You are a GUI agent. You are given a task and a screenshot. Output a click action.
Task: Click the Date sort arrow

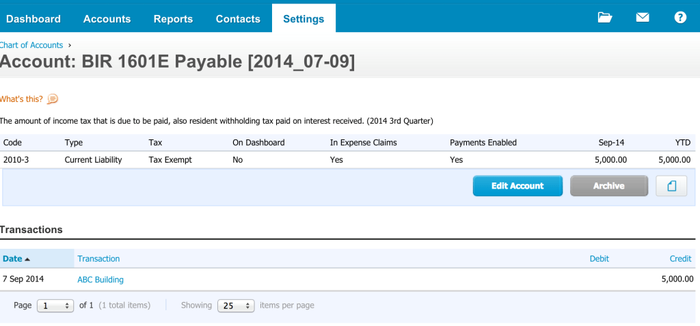pos(27,259)
